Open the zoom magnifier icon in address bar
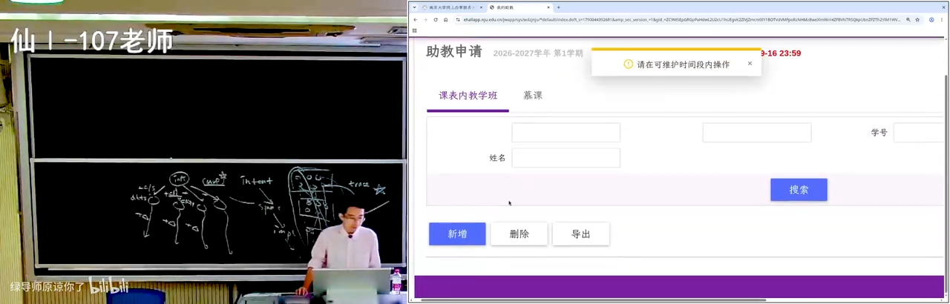Viewport: 950px width, 304px height. click(908, 19)
